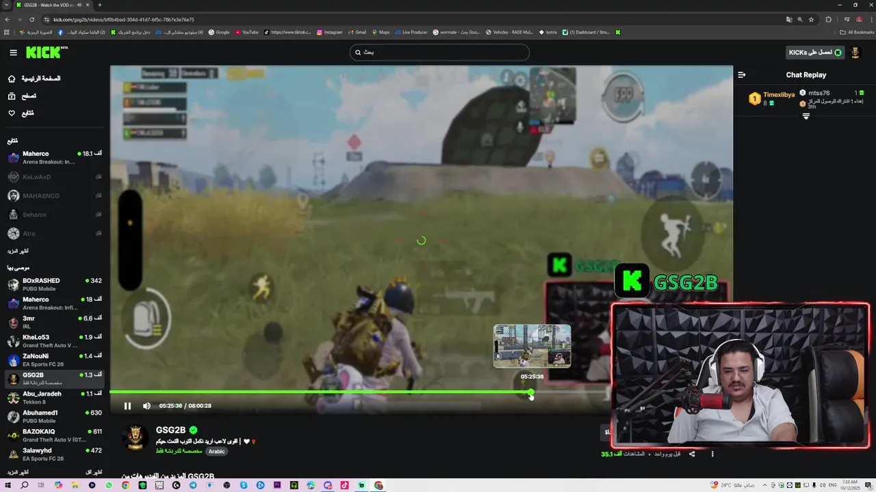Reload the browser page

pyautogui.click(x=31, y=20)
